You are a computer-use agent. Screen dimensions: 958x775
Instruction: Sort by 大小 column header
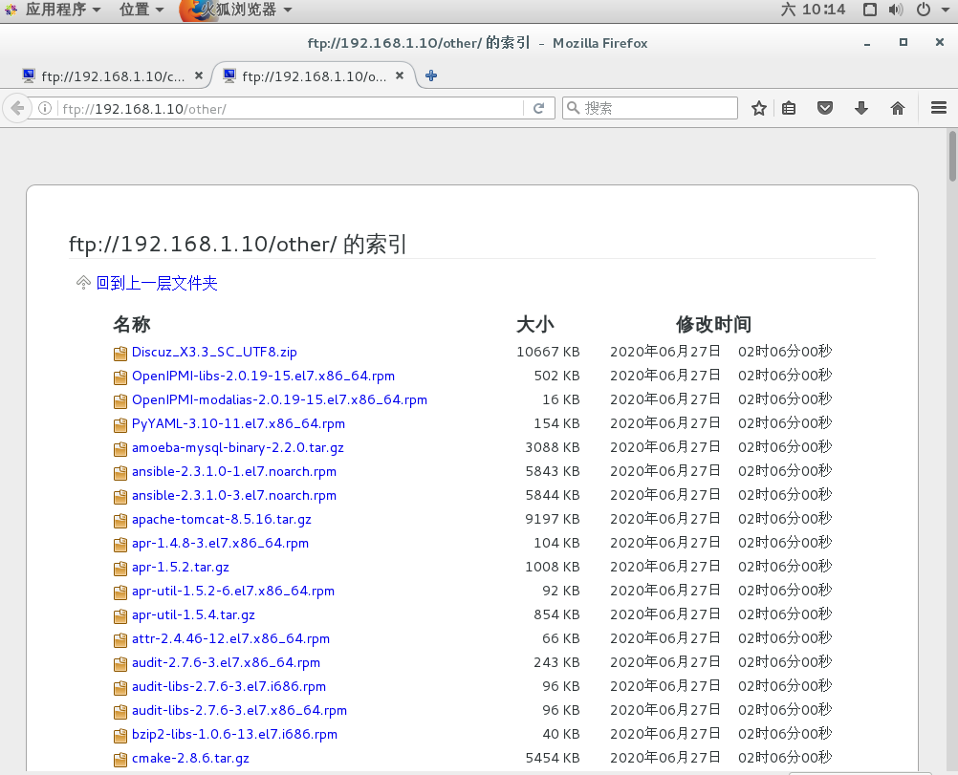(x=535, y=324)
